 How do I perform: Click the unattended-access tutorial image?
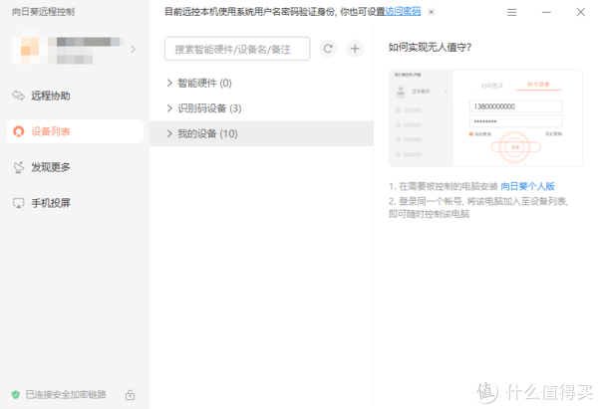[485, 117]
